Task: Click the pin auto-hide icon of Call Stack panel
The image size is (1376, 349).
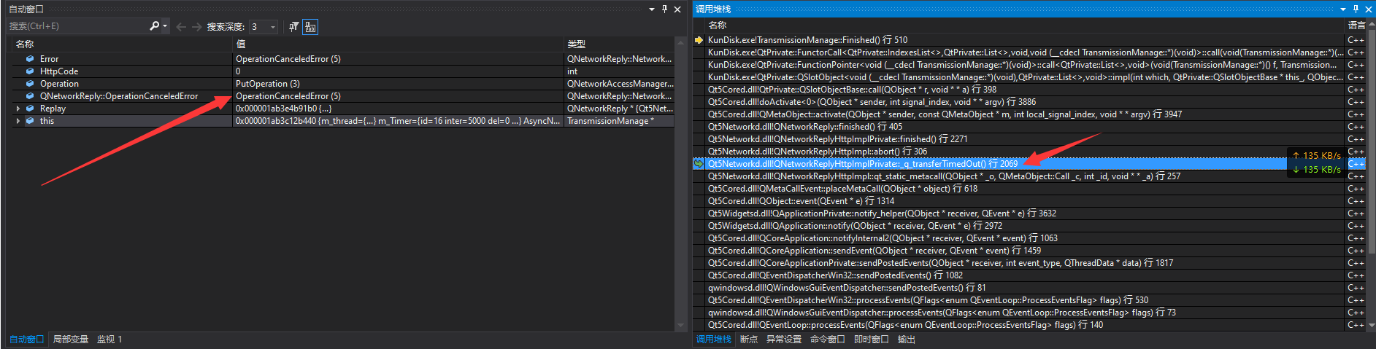Action: coord(1356,9)
